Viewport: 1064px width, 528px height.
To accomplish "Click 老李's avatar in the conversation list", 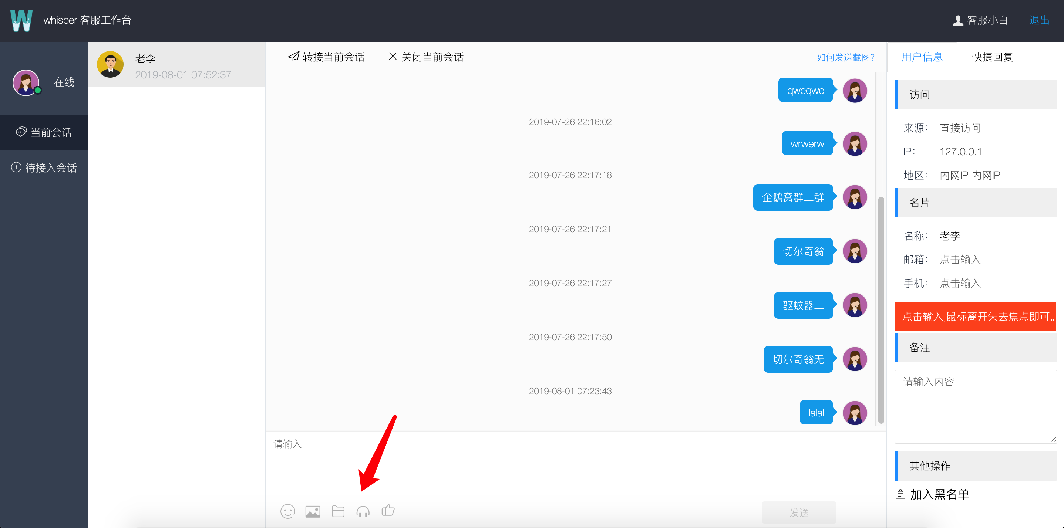I will (110, 64).
